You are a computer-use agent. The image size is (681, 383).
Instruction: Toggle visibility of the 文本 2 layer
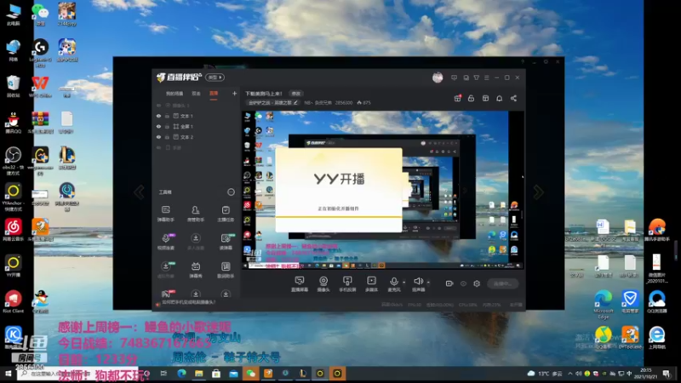[158, 137]
